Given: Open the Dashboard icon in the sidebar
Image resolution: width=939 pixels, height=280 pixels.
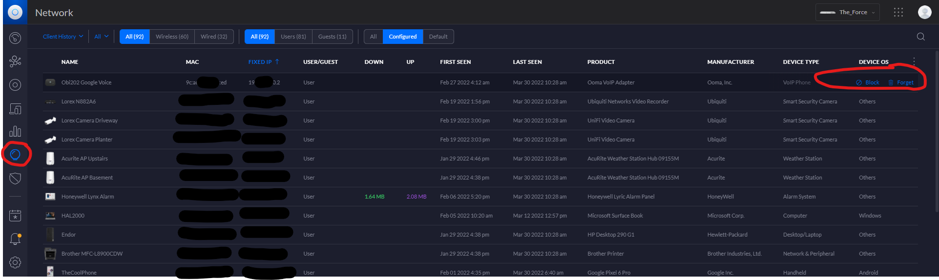Looking at the screenshot, I should 15,38.
